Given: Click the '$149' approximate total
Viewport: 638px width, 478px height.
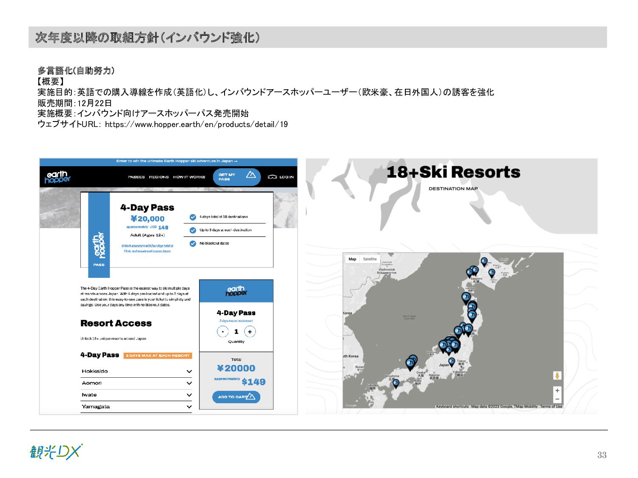Looking at the screenshot, I should pyautogui.click(x=253, y=382).
